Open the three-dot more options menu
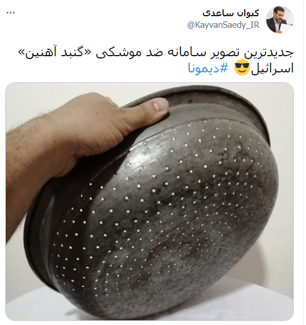The width and height of the screenshot is (306, 325). coord(11,13)
